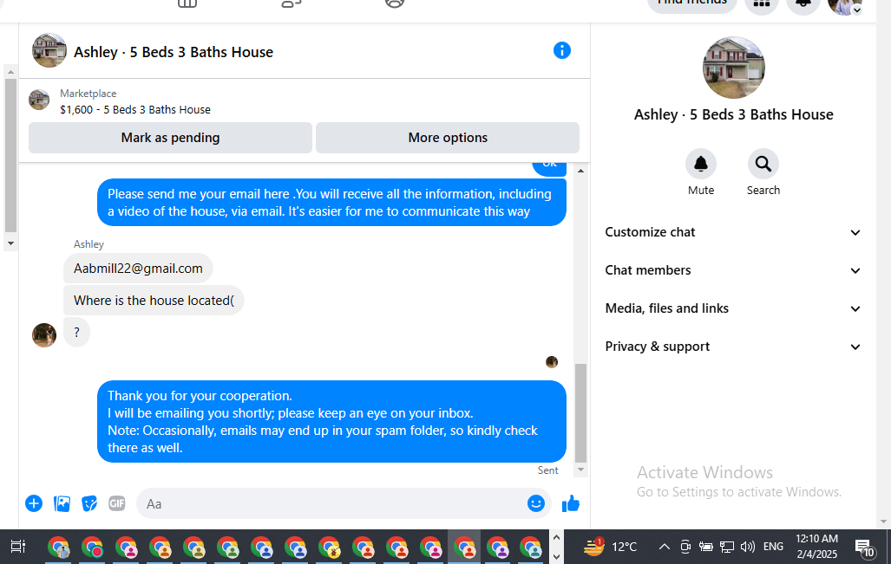Expand Privacy & support section
The image size is (891, 564).
click(x=732, y=347)
